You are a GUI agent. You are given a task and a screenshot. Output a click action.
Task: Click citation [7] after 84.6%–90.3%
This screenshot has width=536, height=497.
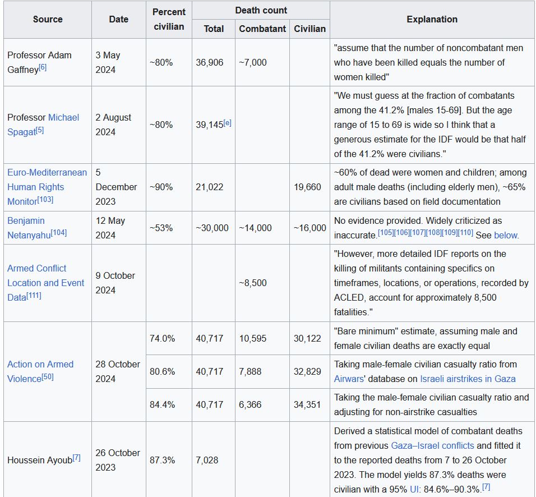coord(486,486)
